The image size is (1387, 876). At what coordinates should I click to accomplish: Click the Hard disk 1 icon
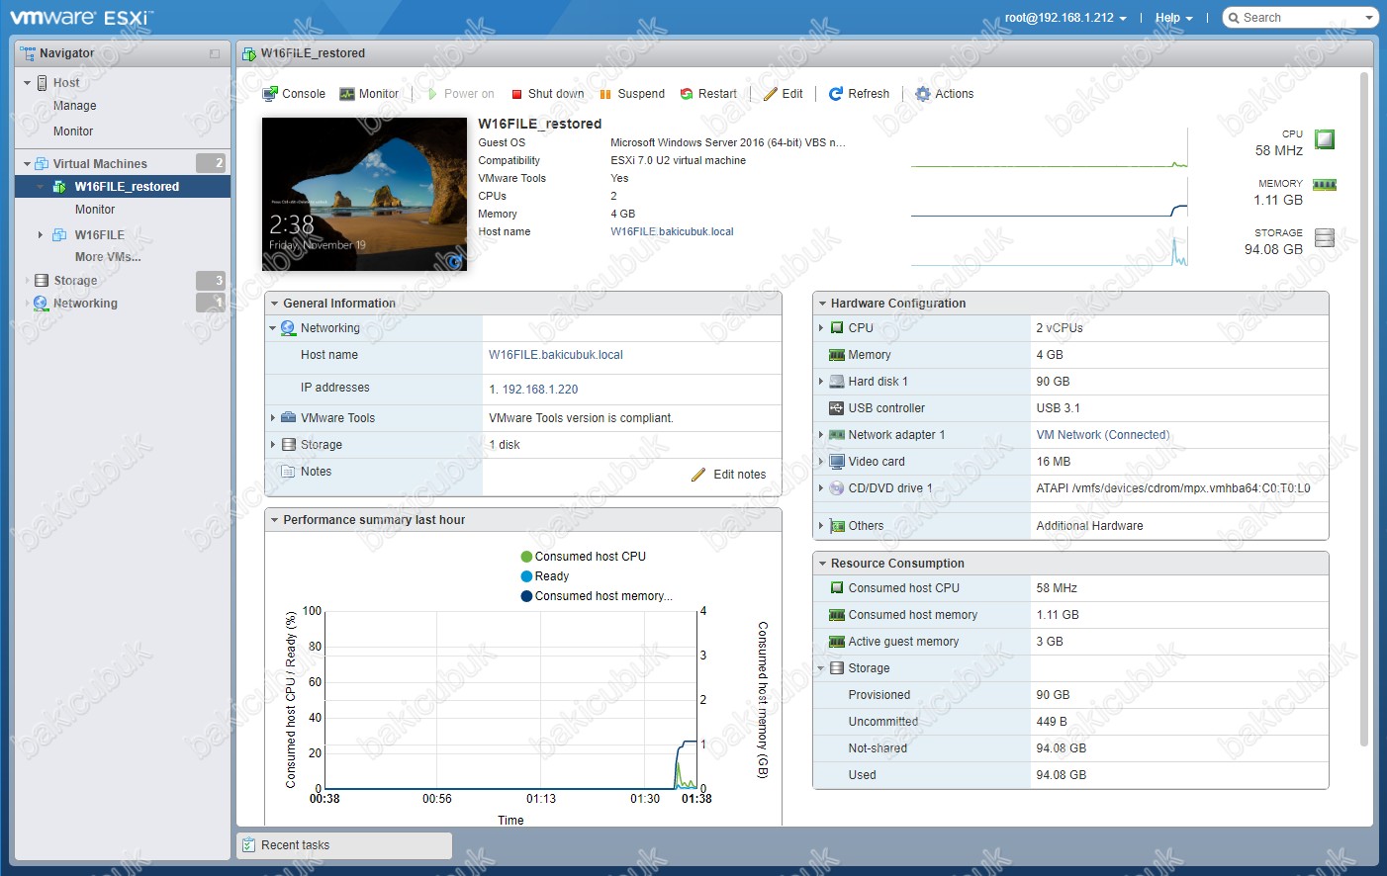point(837,382)
